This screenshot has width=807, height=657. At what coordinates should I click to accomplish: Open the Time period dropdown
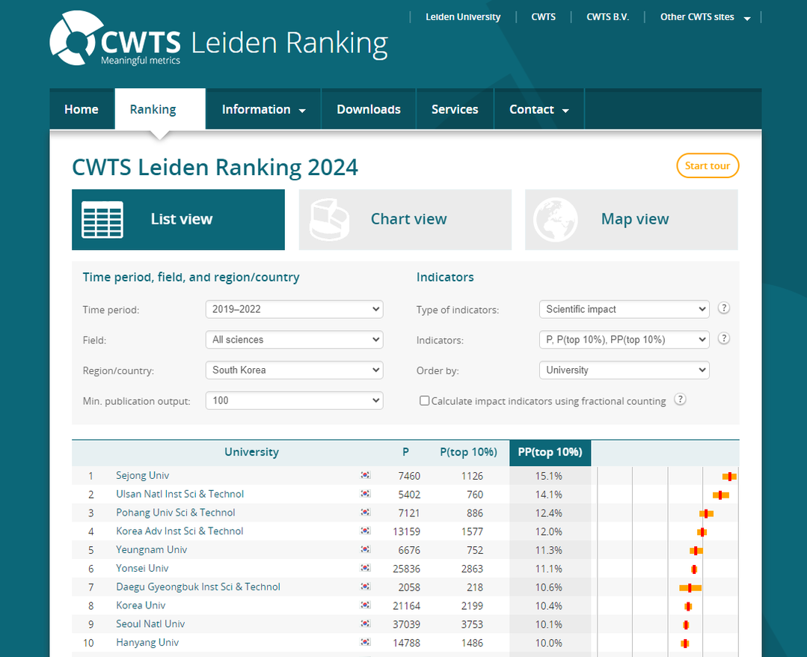coord(294,309)
